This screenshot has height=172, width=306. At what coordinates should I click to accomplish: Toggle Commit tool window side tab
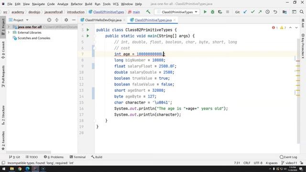tap(3, 50)
